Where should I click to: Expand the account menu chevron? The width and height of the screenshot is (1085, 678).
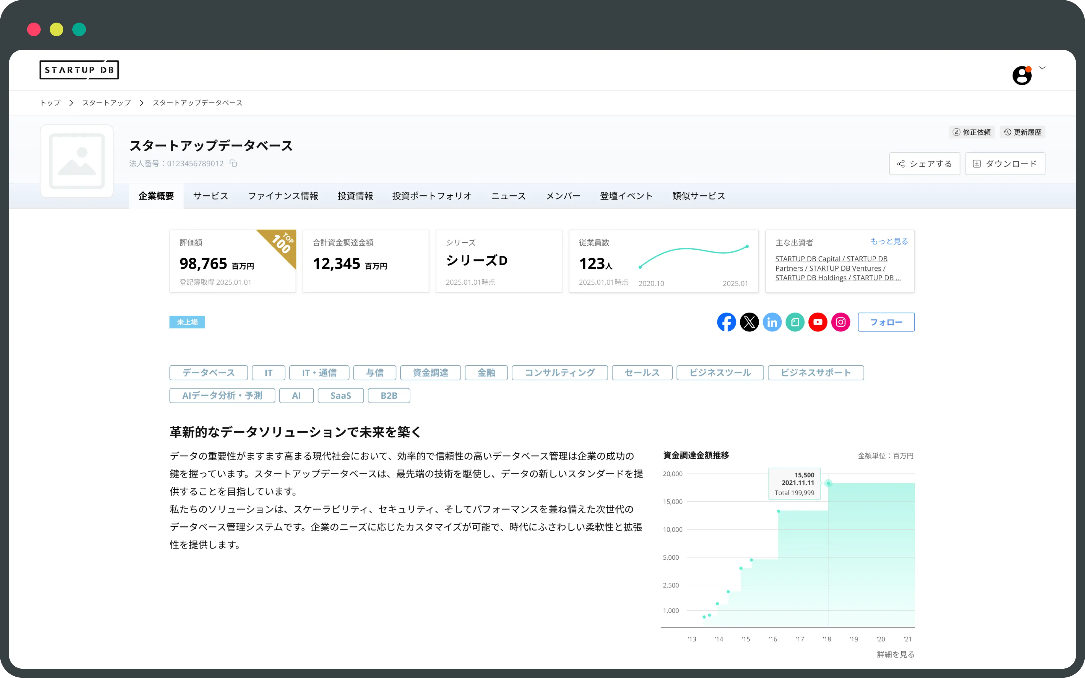click(1042, 68)
